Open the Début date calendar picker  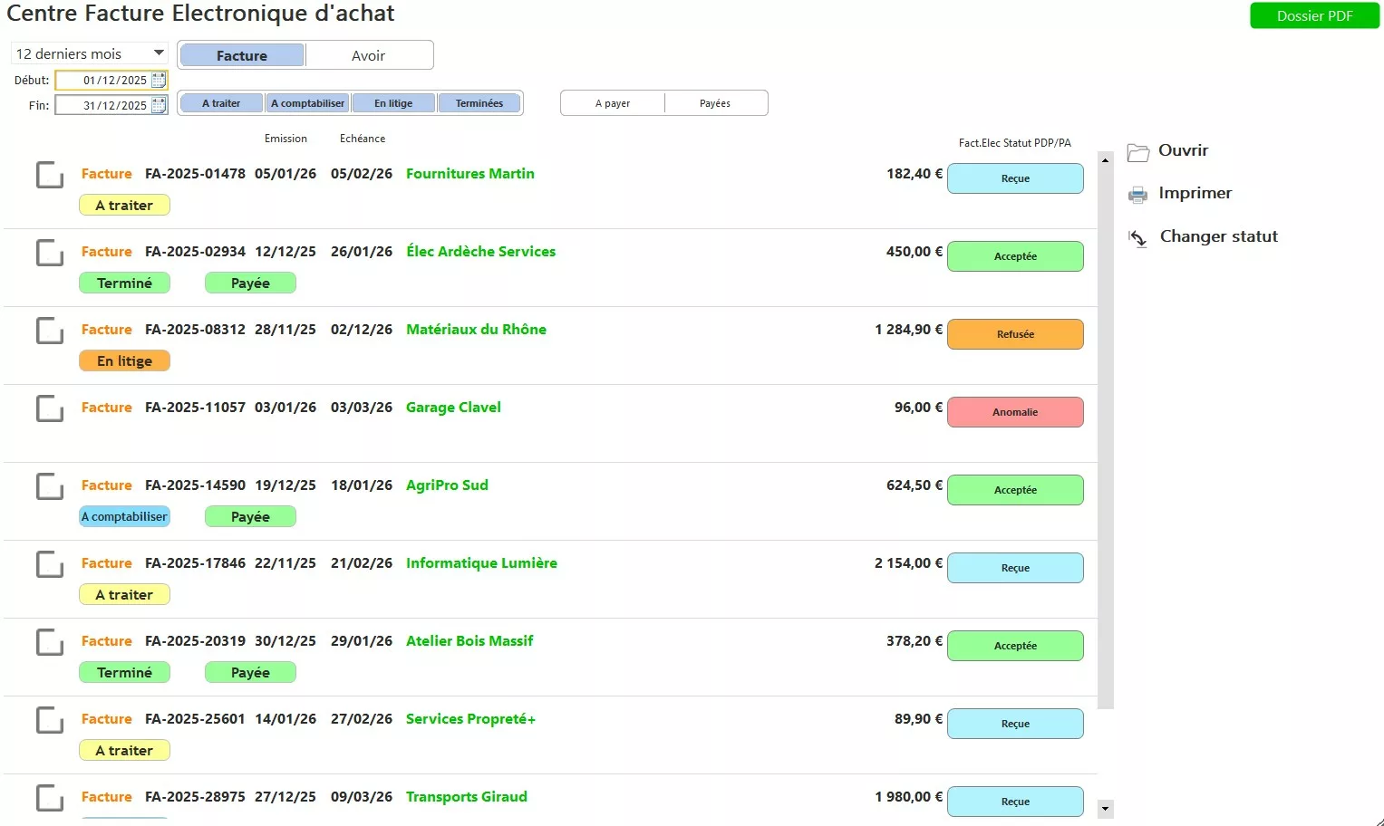(x=159, y=81)
